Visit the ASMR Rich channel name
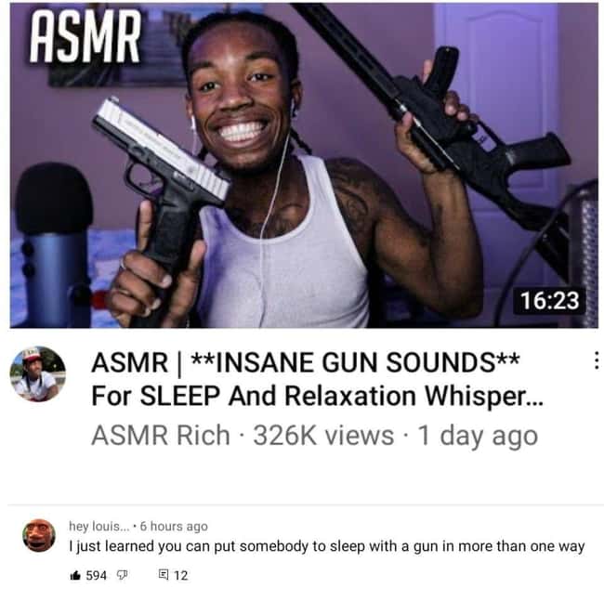The height and width of the screenshot is (601, 604). pos(161,436)
